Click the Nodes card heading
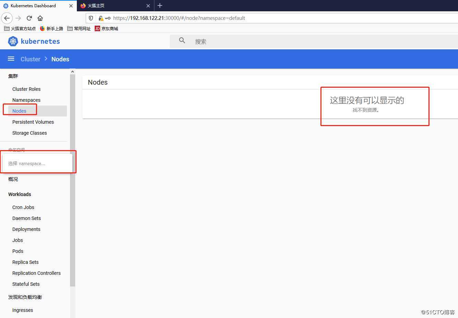This screenshot has height=318, width=458. (98, 82)
